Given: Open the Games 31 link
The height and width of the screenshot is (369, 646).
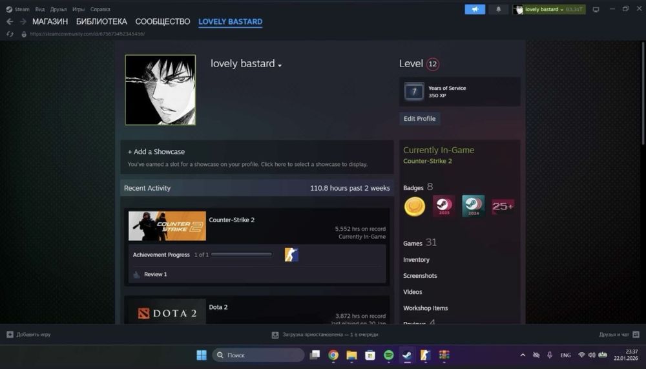Looking at the screenshot, I should coord(420,243).
